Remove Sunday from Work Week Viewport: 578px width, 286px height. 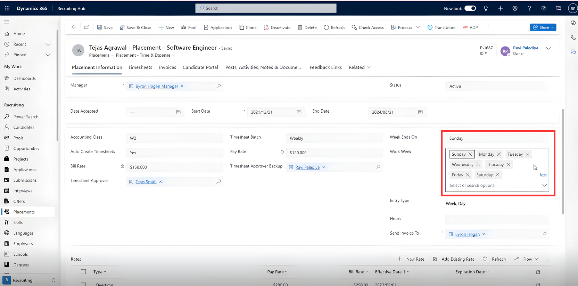click(470, 154)
